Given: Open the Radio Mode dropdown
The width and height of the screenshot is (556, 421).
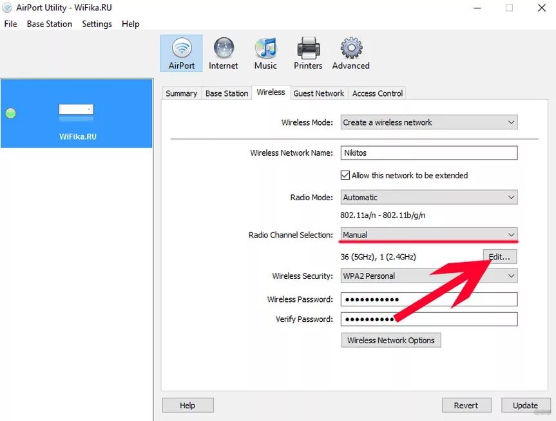Looking at the screenshot, I should tap(429, 197).
